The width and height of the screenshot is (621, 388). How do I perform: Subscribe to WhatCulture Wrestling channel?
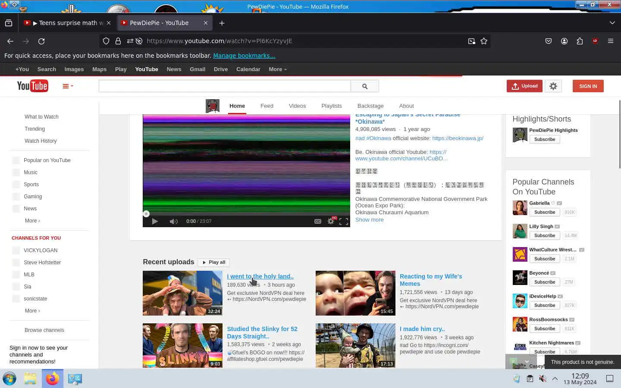(545, 259)
